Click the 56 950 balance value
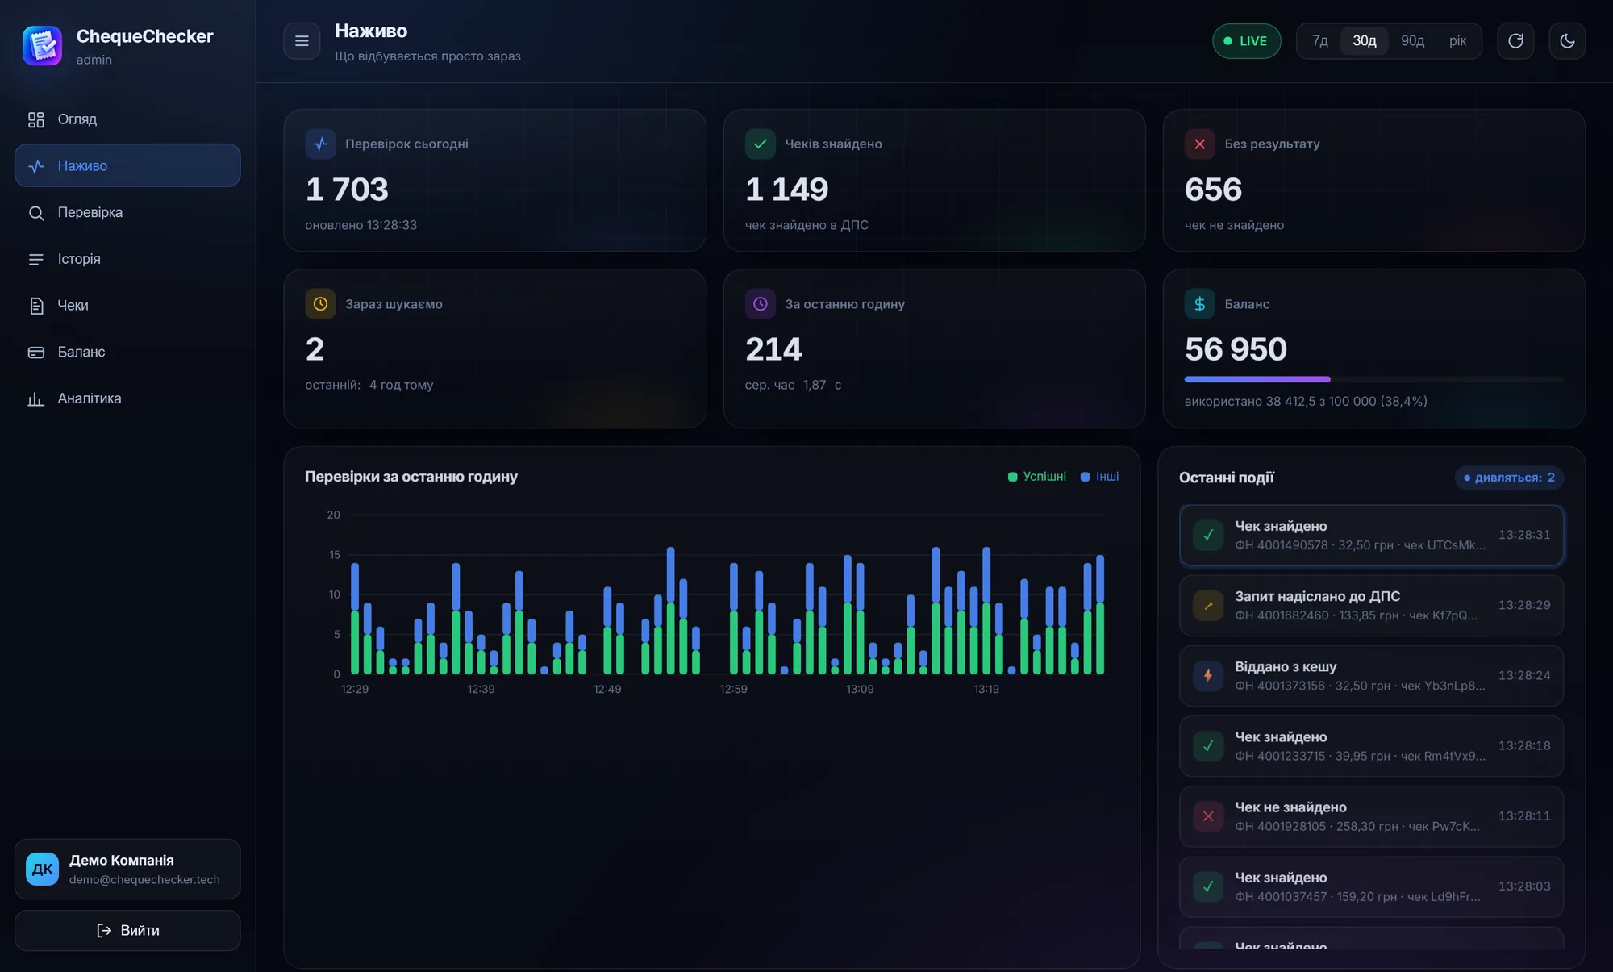The height and width of the screenshot is (972, 1613). (x=1236, y=349)
